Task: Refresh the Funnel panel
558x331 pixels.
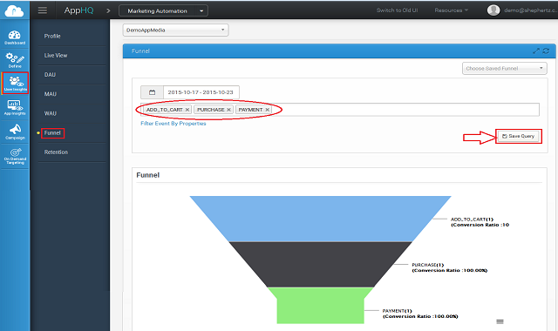Action: pyautogui.click(x=546, y=51)
